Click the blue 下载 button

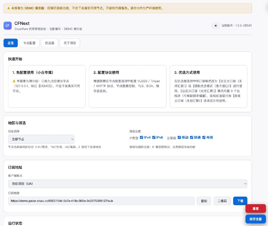pos(240,201)
